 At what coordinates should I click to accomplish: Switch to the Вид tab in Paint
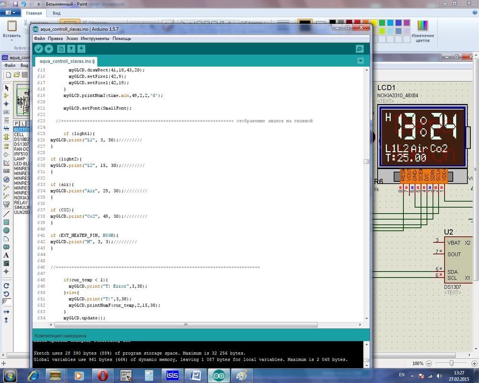coord(57,13)
